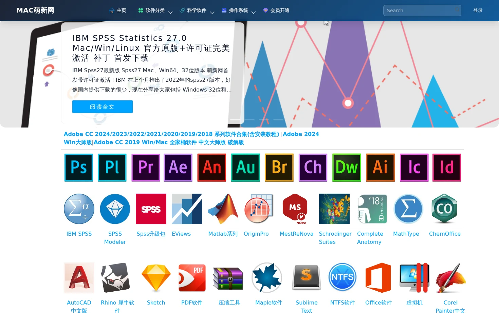Click the Matlab peak icon

point(223,209)
